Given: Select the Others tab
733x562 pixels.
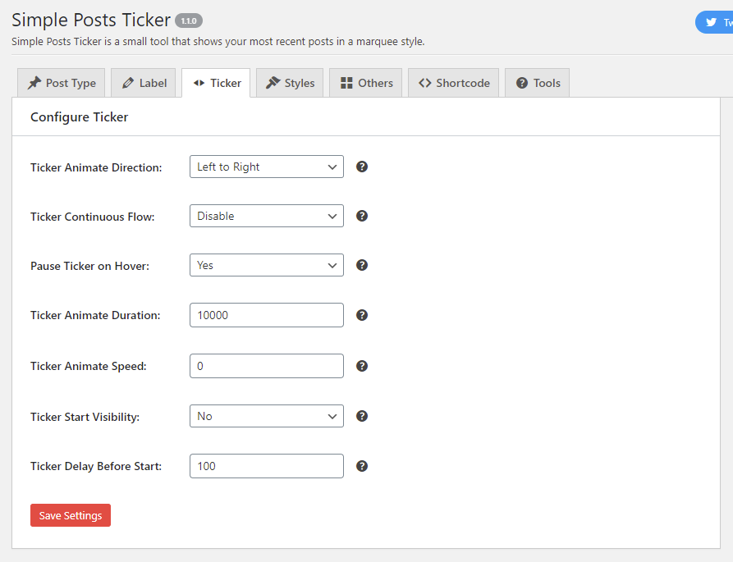Looking at the screenshot, I should 365,83.
